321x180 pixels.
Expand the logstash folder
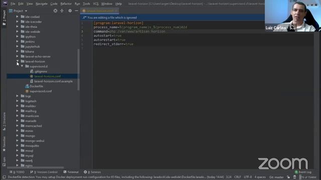click(x=17, y=101)
